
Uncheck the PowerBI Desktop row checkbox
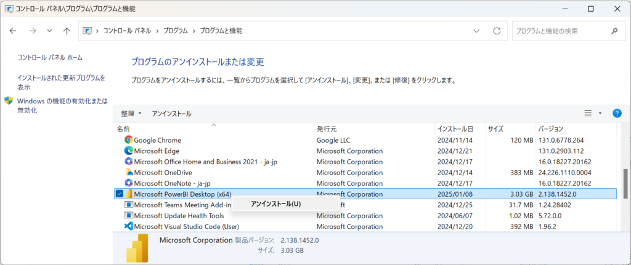coord(119,194)
